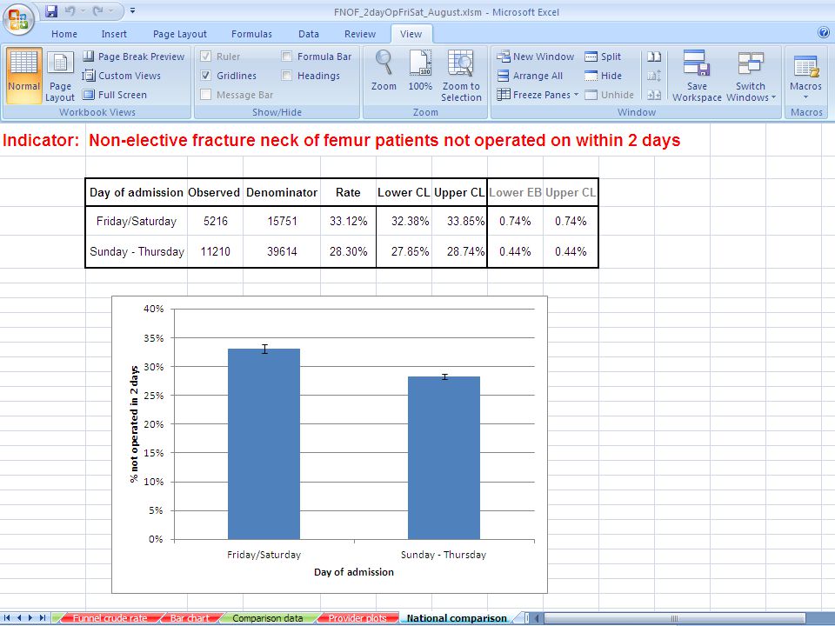This screenshot has width=835, height=626.
Task: Select the Friday/Saturday chart bar
Action: [x=264, y=444]
